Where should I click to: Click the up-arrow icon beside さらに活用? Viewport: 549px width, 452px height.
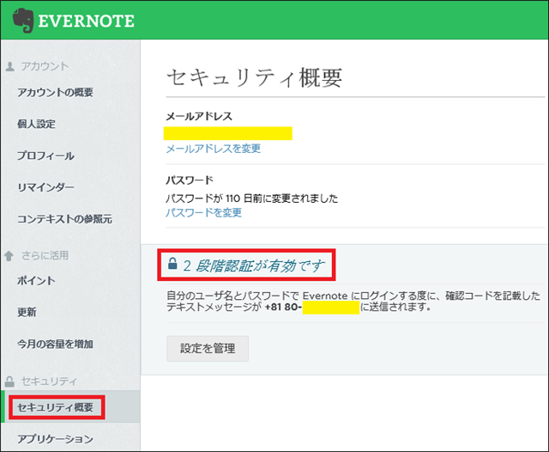click(x=9, y=256)
